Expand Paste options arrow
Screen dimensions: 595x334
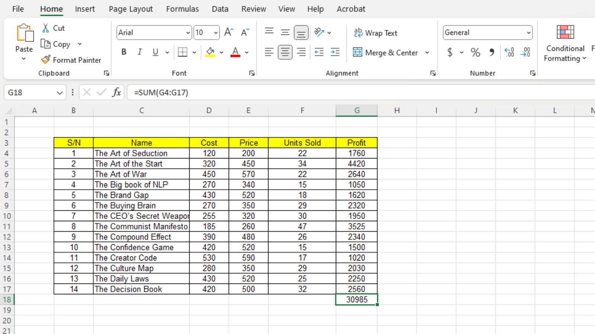(24, 59)
